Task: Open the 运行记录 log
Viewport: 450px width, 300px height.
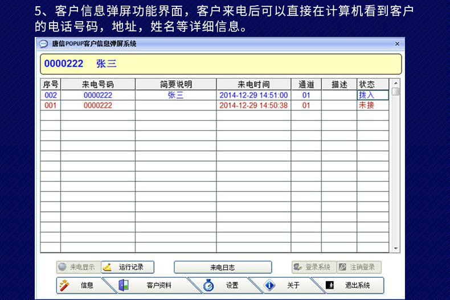Action: pyautogui.click(x=128, y=268)
